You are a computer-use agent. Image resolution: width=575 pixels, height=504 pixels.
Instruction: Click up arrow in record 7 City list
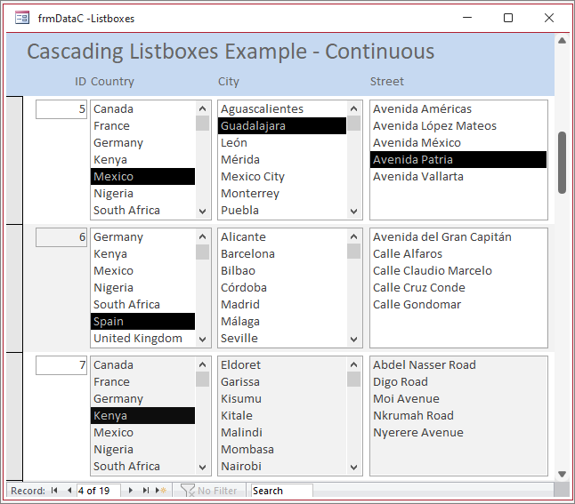353,364
